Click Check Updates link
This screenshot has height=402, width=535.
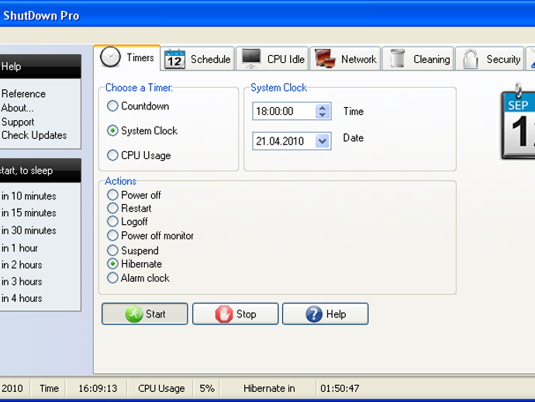coord(34,135)
